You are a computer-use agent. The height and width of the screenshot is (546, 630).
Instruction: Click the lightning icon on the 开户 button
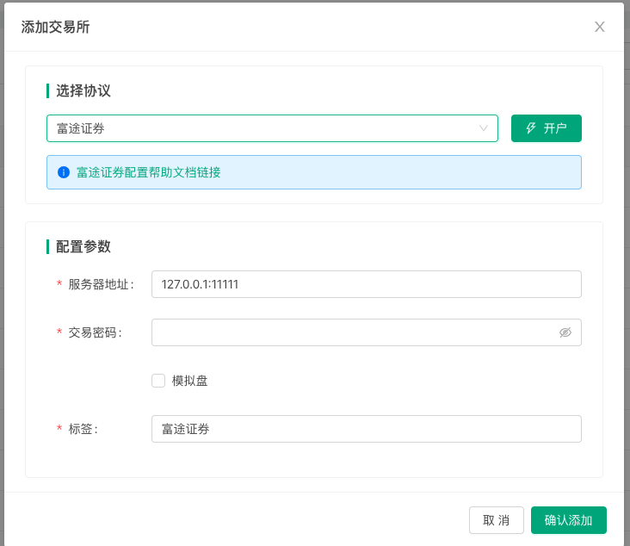[x=531, y=128]
